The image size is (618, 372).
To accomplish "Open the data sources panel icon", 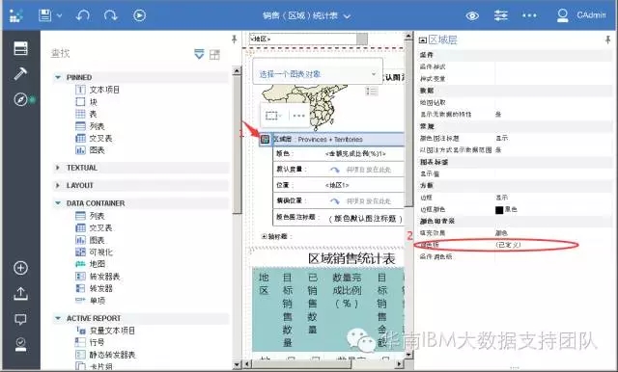I will (20, 48).
